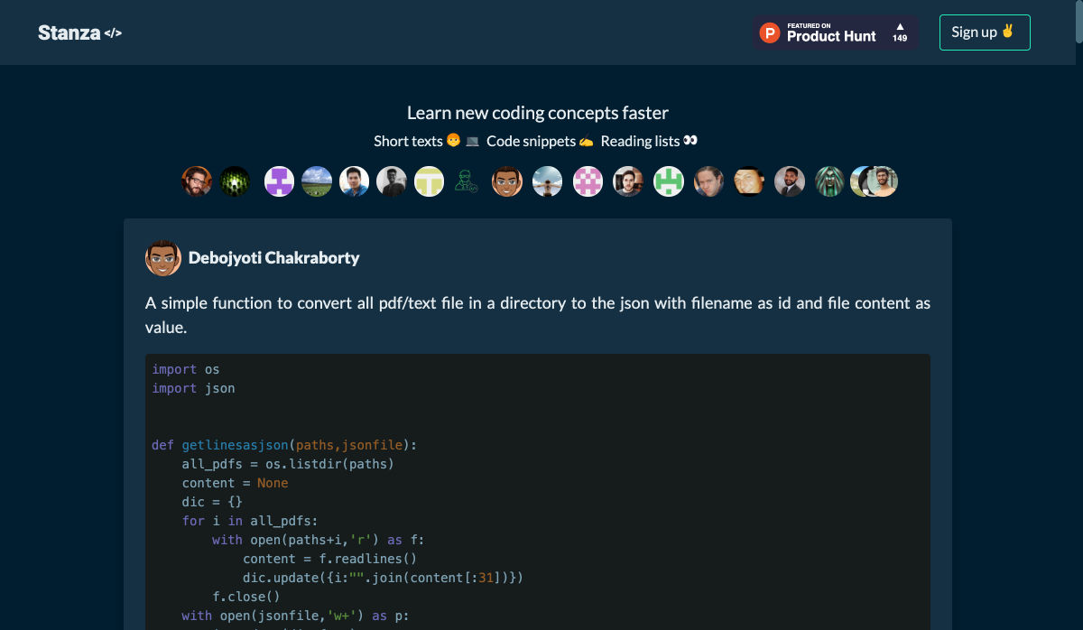Open the green hooded figure avatar
This screenshot has height=630, width=1083.
point(830,181)
